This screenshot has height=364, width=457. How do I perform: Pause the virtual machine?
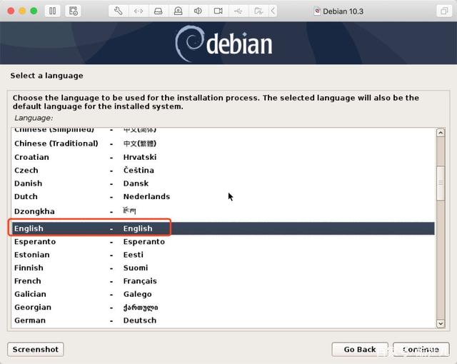coord(52,11)
